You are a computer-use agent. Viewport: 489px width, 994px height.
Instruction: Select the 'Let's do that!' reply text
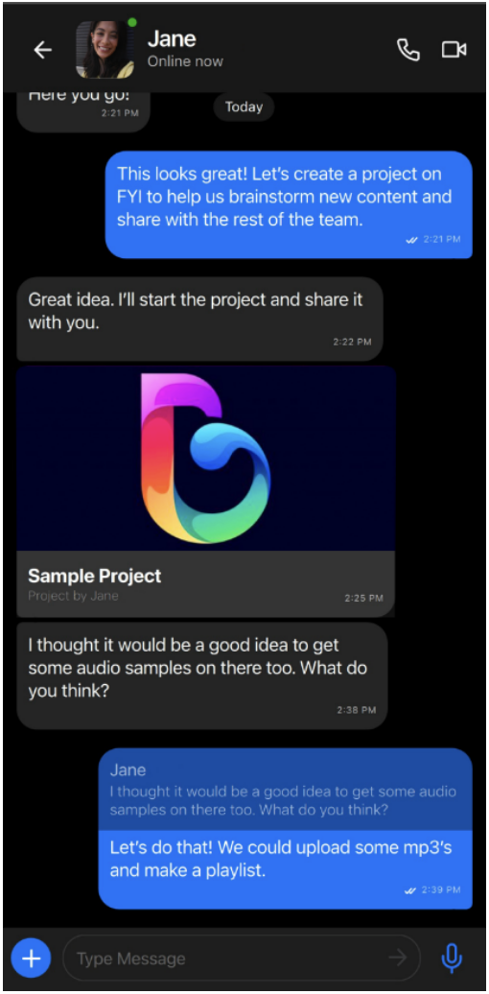pos(281,859)
